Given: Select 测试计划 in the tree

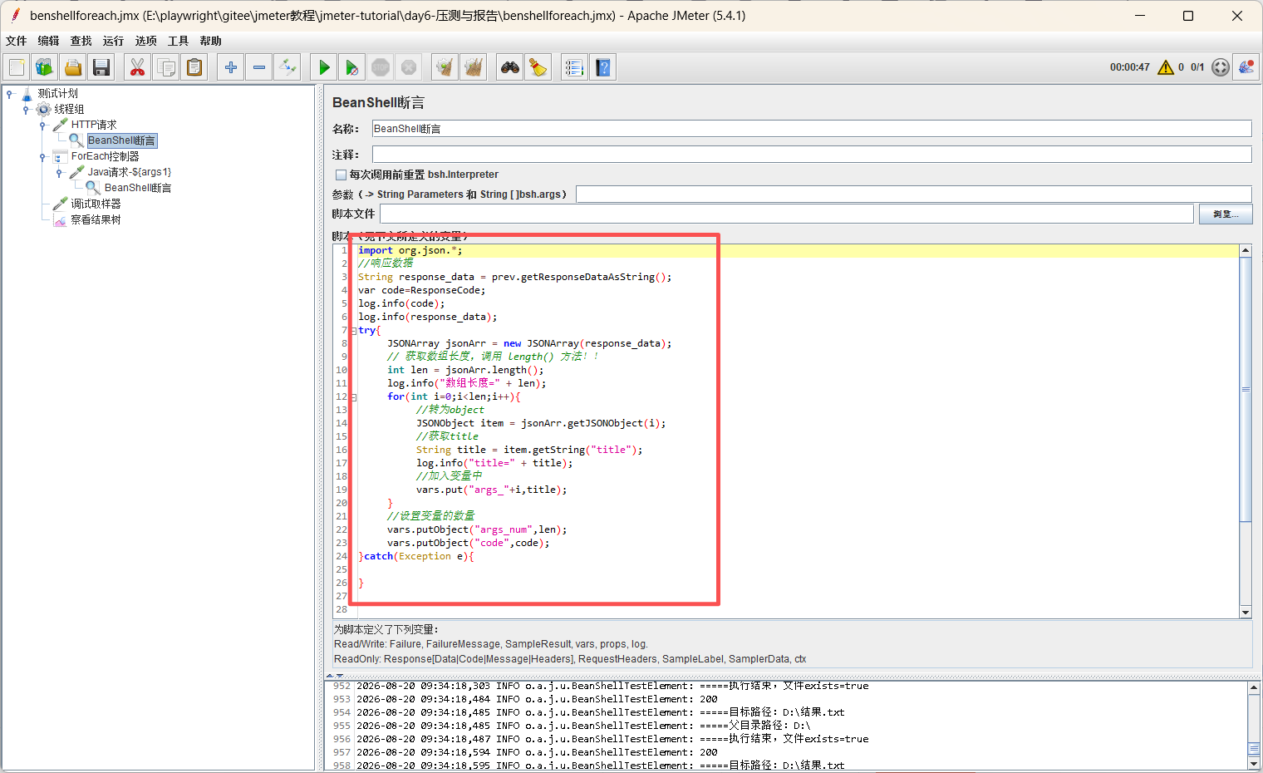Looking at the screenshot, I should (57, 93).
